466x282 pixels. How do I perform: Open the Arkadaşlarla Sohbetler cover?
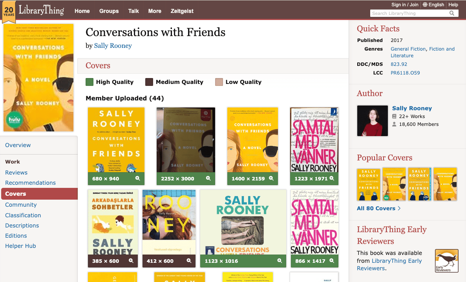[x=113, y=222]
